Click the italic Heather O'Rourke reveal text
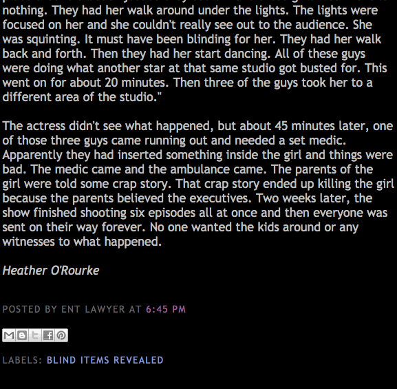Viewport: 397px width, 389px height. coord(51,271)
